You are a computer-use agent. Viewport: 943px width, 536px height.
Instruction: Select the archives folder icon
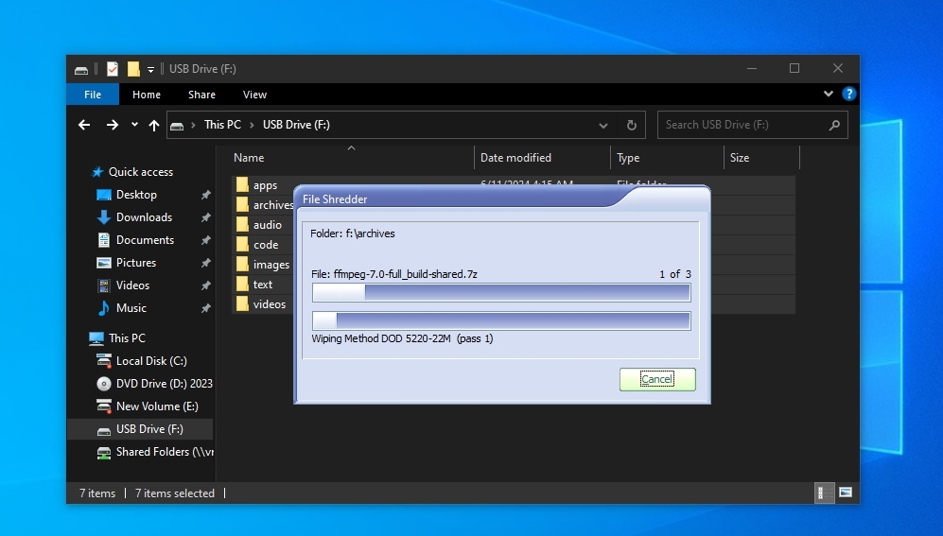point(242,205)
